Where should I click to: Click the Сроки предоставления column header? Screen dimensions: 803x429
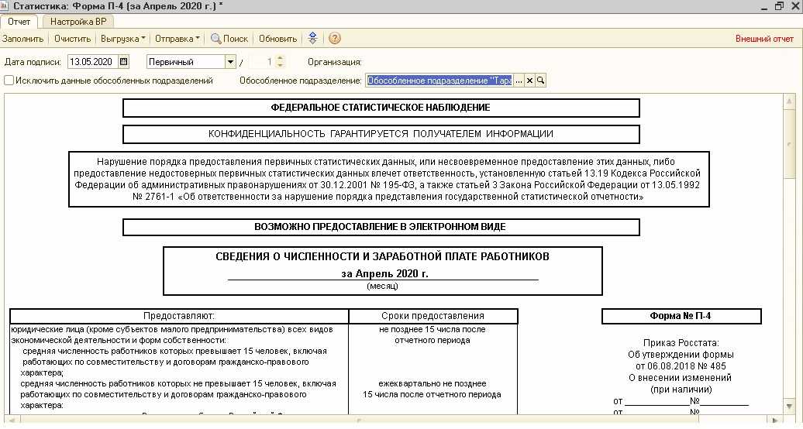[433, 316]
